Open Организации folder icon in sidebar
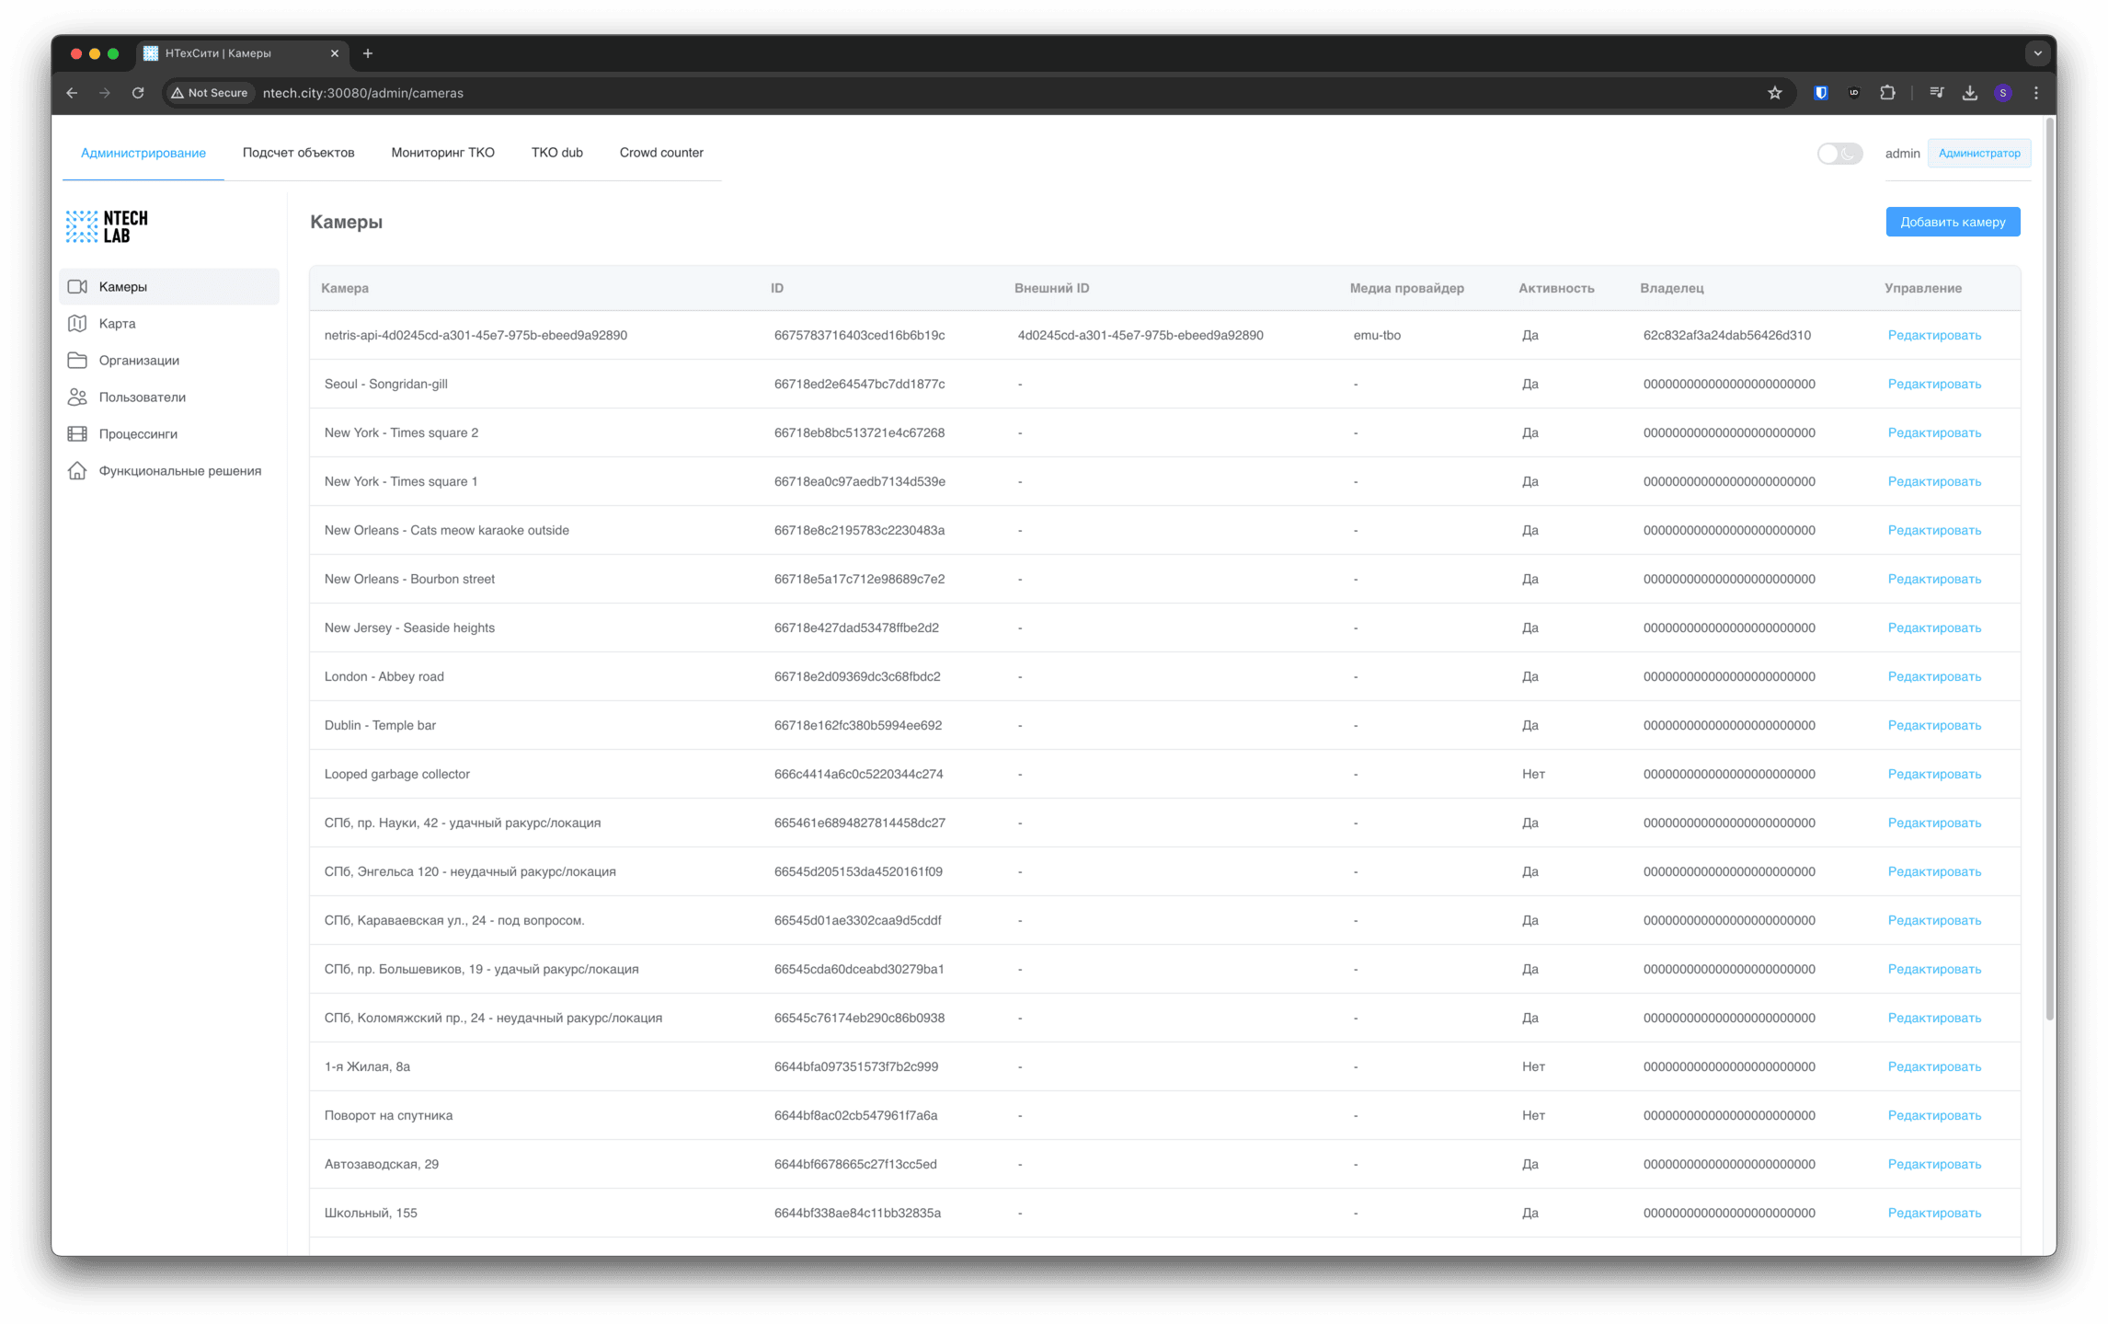The height and width of the screenshot is (1324, 2108). coord(78,361)
